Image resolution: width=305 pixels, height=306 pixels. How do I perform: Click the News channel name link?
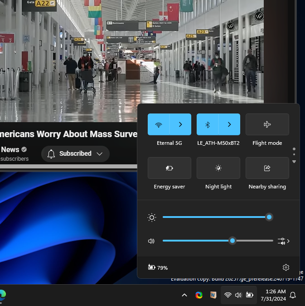(x=10, y=149)
